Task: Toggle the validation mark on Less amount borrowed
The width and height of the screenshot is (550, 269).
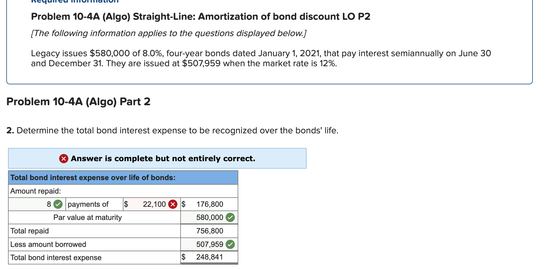Action: coord(231,244)
